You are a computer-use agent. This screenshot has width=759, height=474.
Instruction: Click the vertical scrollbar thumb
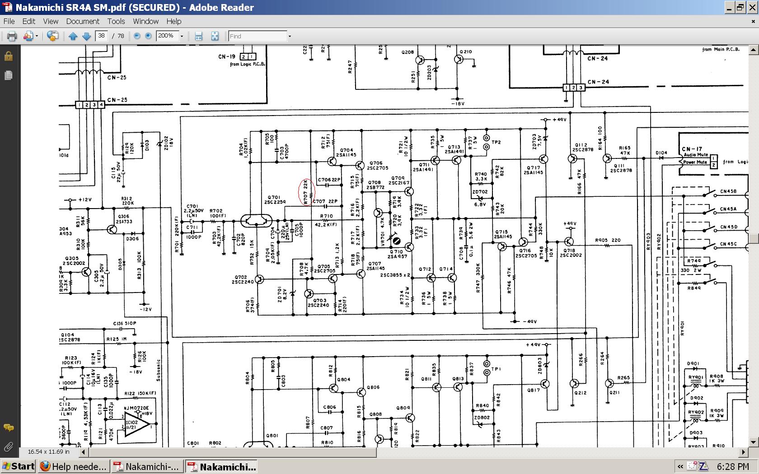point(754,238)
